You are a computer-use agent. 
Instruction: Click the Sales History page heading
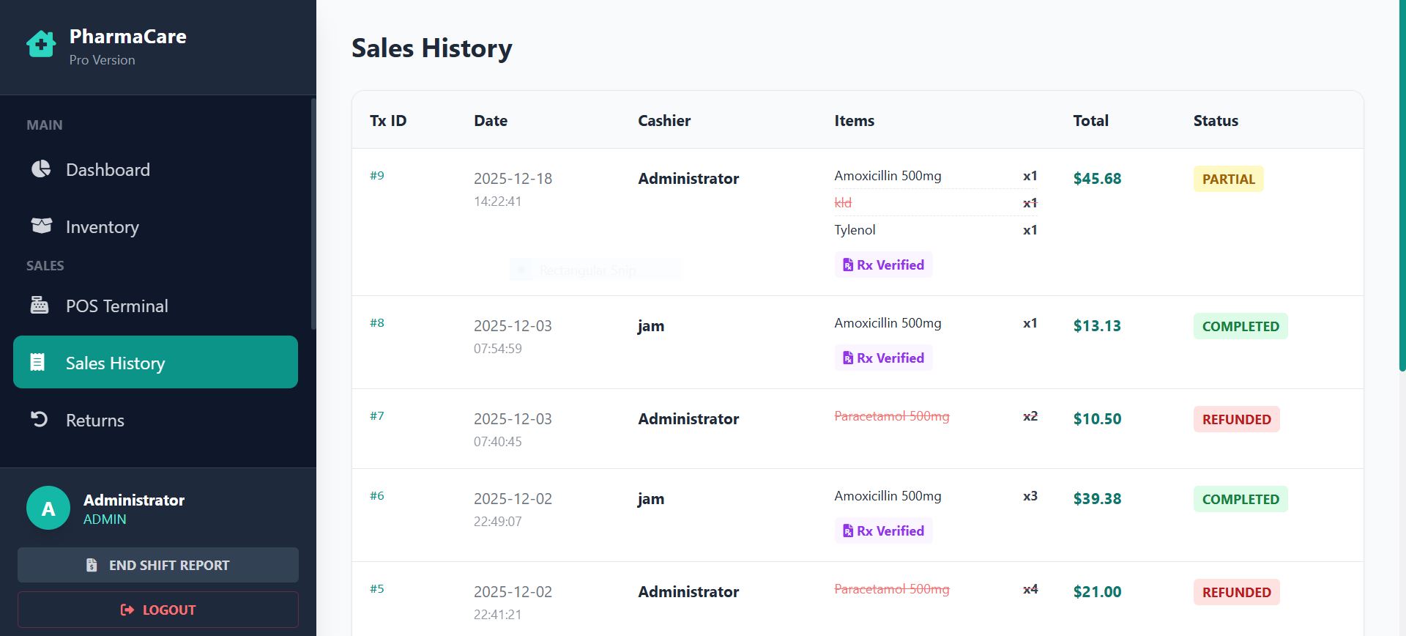432,48
